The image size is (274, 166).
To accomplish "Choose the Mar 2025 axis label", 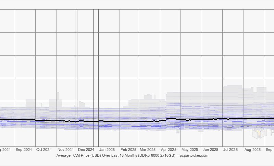I will point(148,150).
